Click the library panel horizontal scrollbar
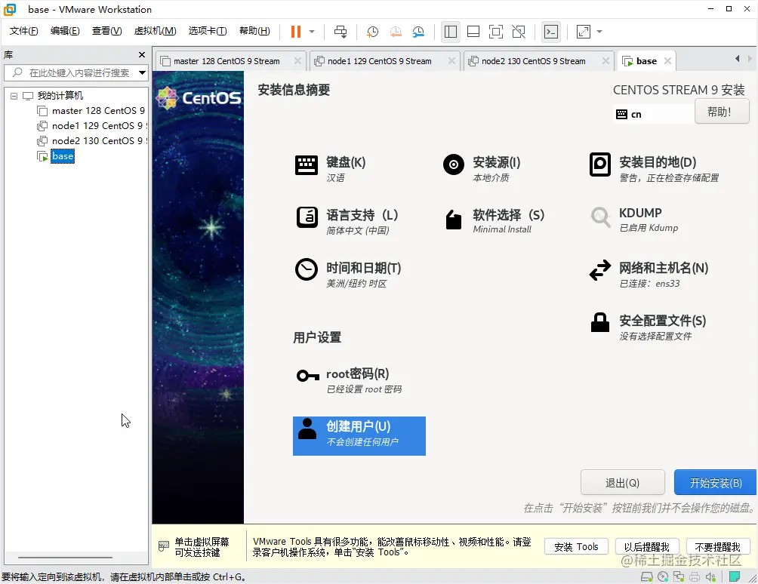Screen dimensions: 758x584 point(66,558)
